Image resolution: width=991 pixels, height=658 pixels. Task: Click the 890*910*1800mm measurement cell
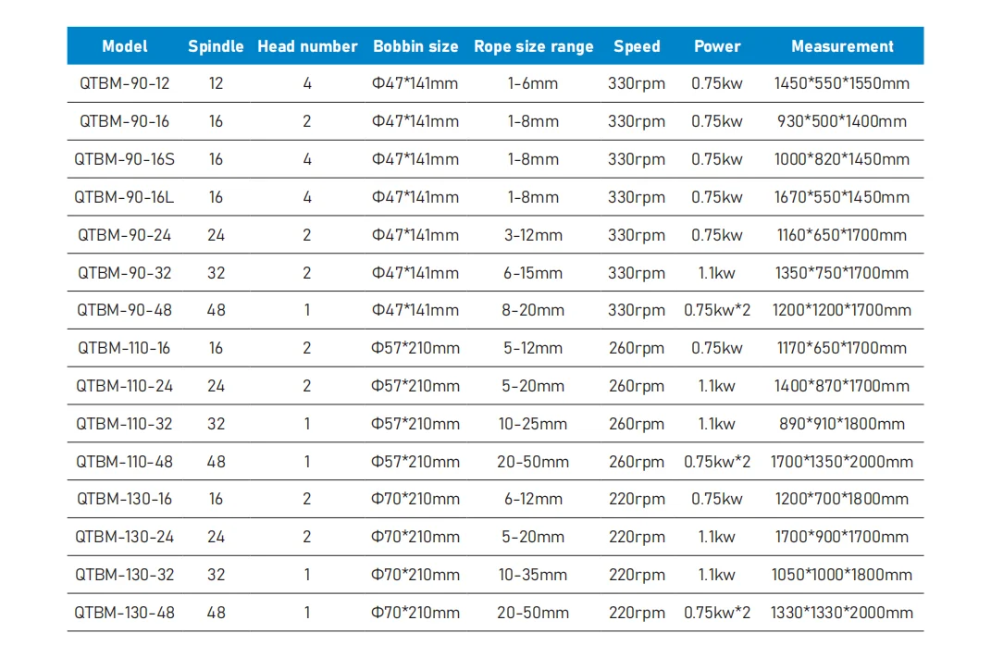pos(842,424)
